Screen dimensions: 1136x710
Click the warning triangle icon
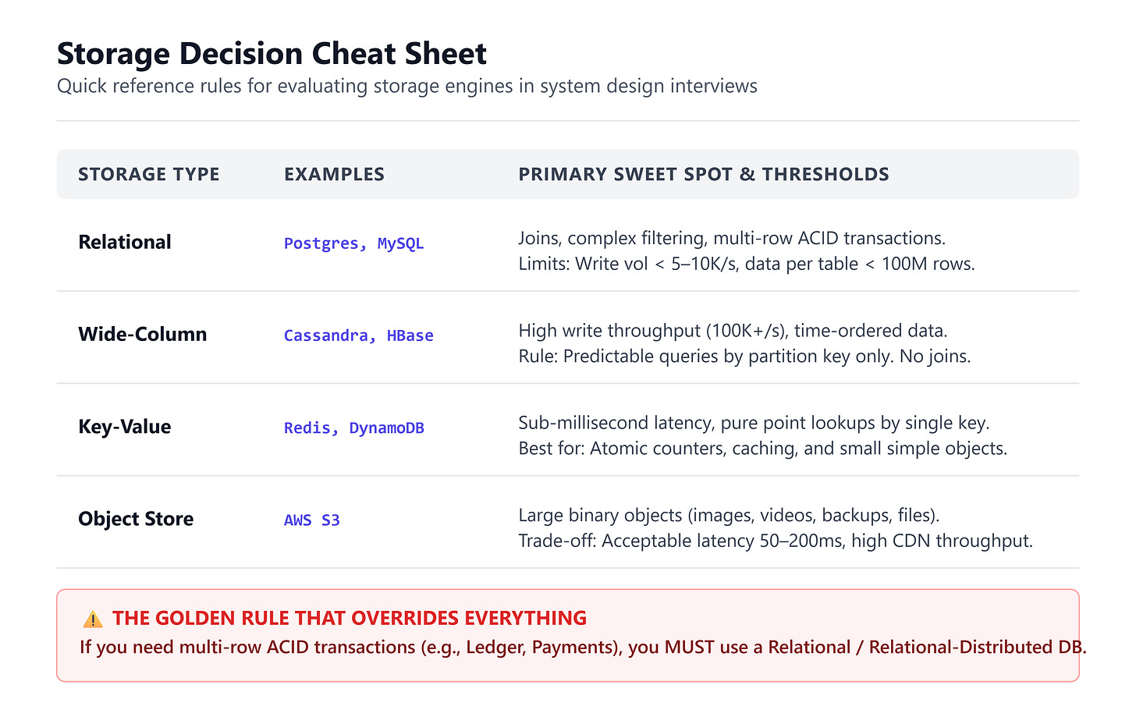(93, 619)
